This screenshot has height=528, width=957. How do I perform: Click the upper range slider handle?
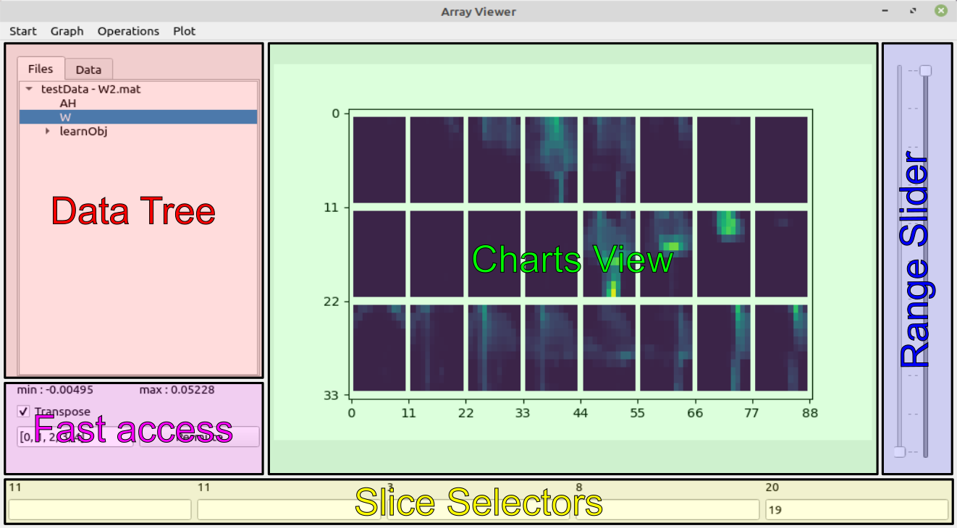(925, 71)
